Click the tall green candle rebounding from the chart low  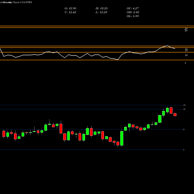tap(122, 138)
